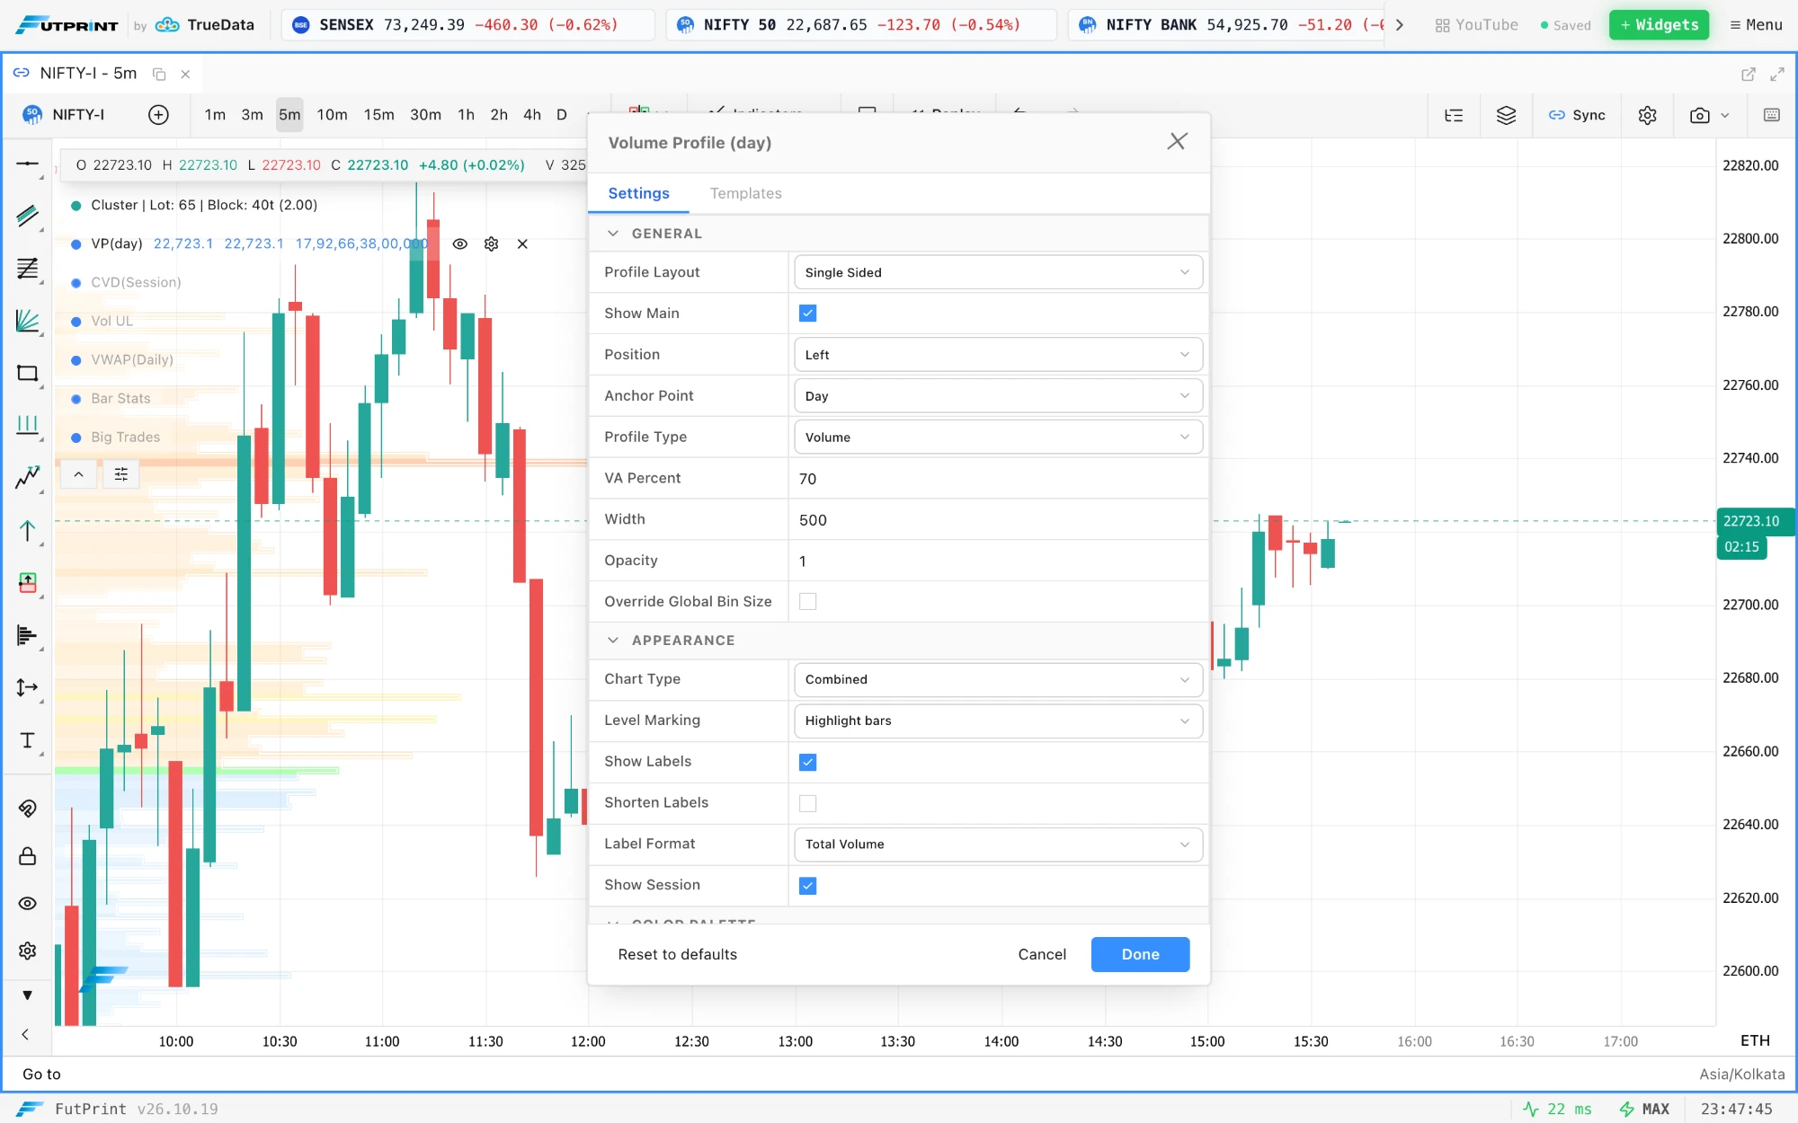Open the YouTube link
Viewport: 1798px width, 1123px height.
click(1476, 25)
